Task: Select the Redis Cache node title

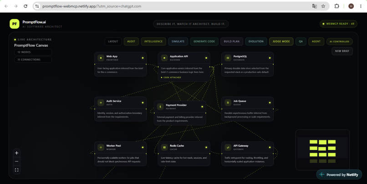Action: 177,146
